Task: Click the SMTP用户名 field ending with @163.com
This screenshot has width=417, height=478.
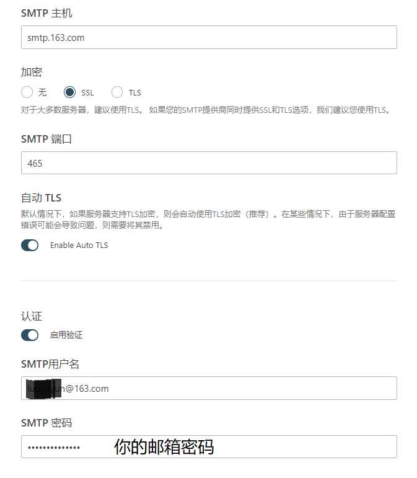Action: [209, 388]
